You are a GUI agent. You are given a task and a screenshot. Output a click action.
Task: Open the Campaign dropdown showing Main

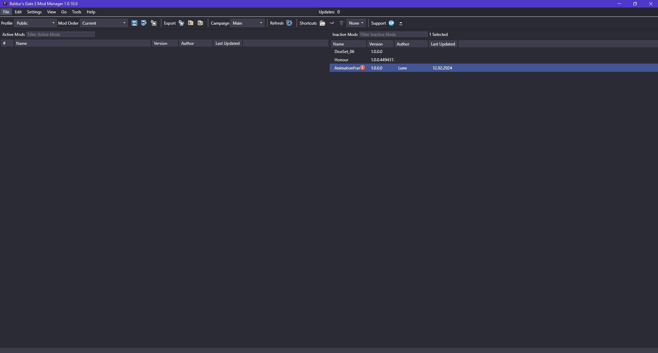click(x=247, y=23)
